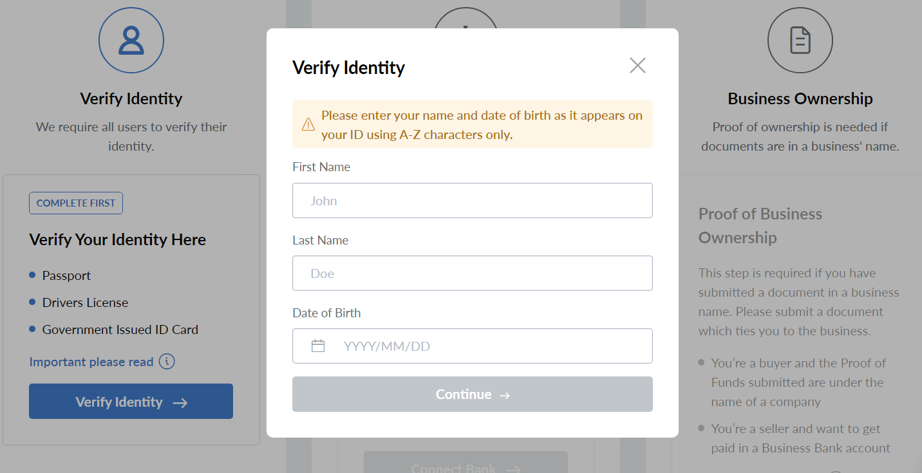922x473 pixels.
Task: Select the Passport list item
Action: [x=66, y=275]
